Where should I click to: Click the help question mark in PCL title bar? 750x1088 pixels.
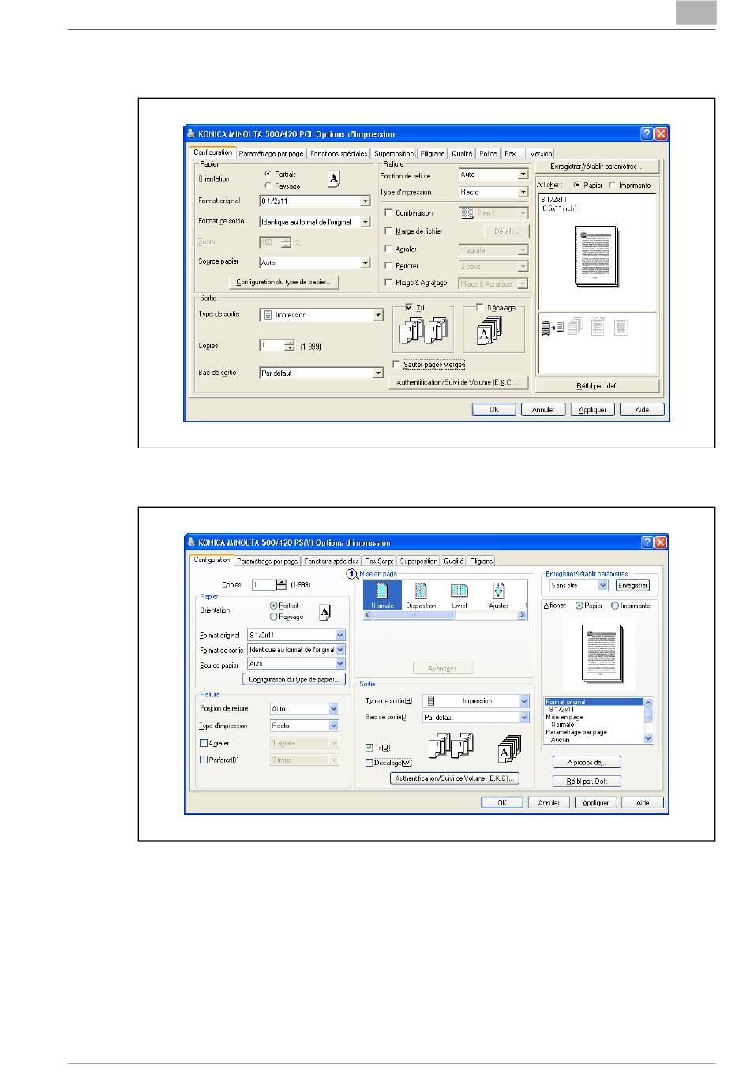(647, 134)
